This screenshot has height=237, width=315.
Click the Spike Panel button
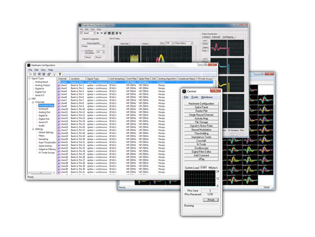click(201, 107)
